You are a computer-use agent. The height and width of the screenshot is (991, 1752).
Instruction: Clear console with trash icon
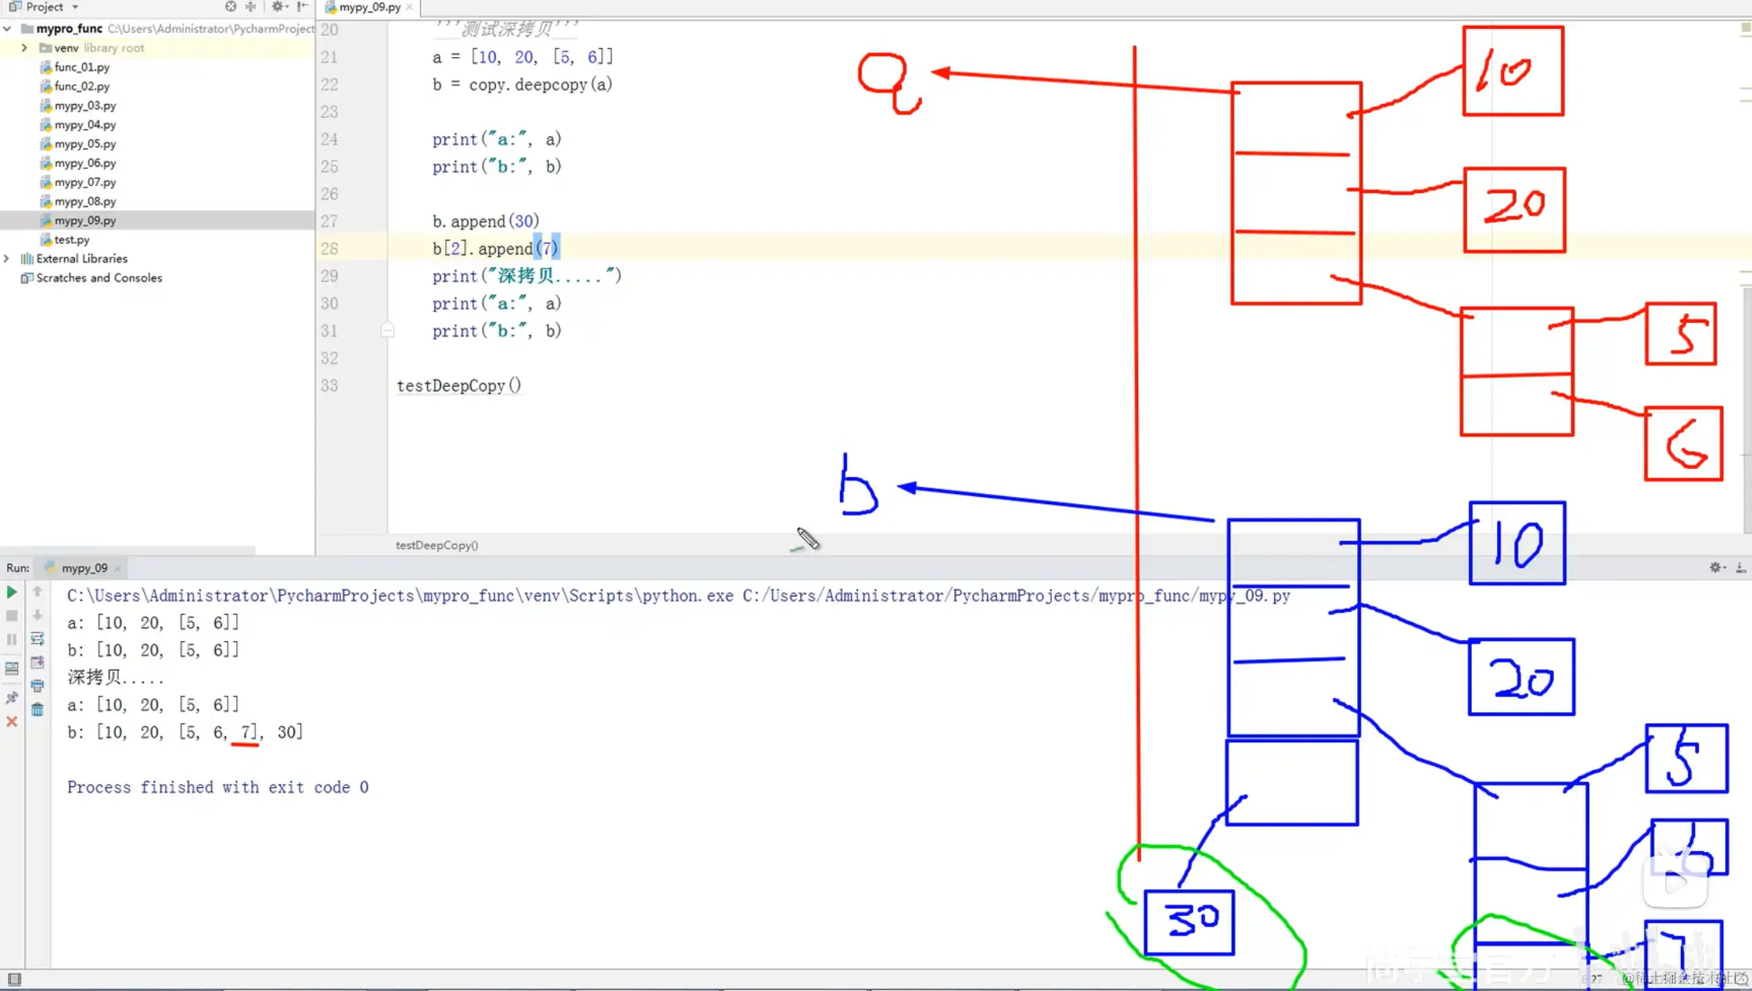37,710
